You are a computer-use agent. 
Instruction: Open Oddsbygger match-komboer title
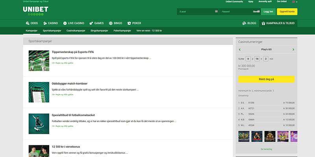[70, 84]
